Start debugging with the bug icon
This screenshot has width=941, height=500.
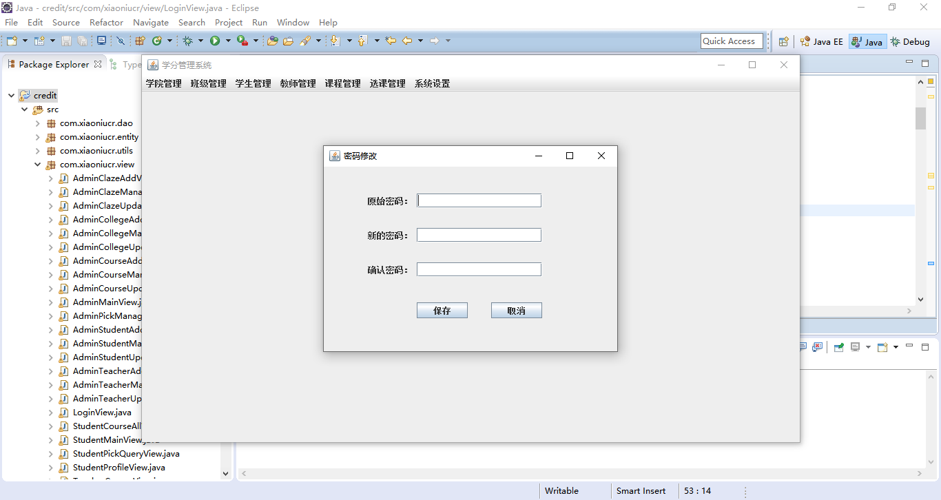[x=187, y=41]
